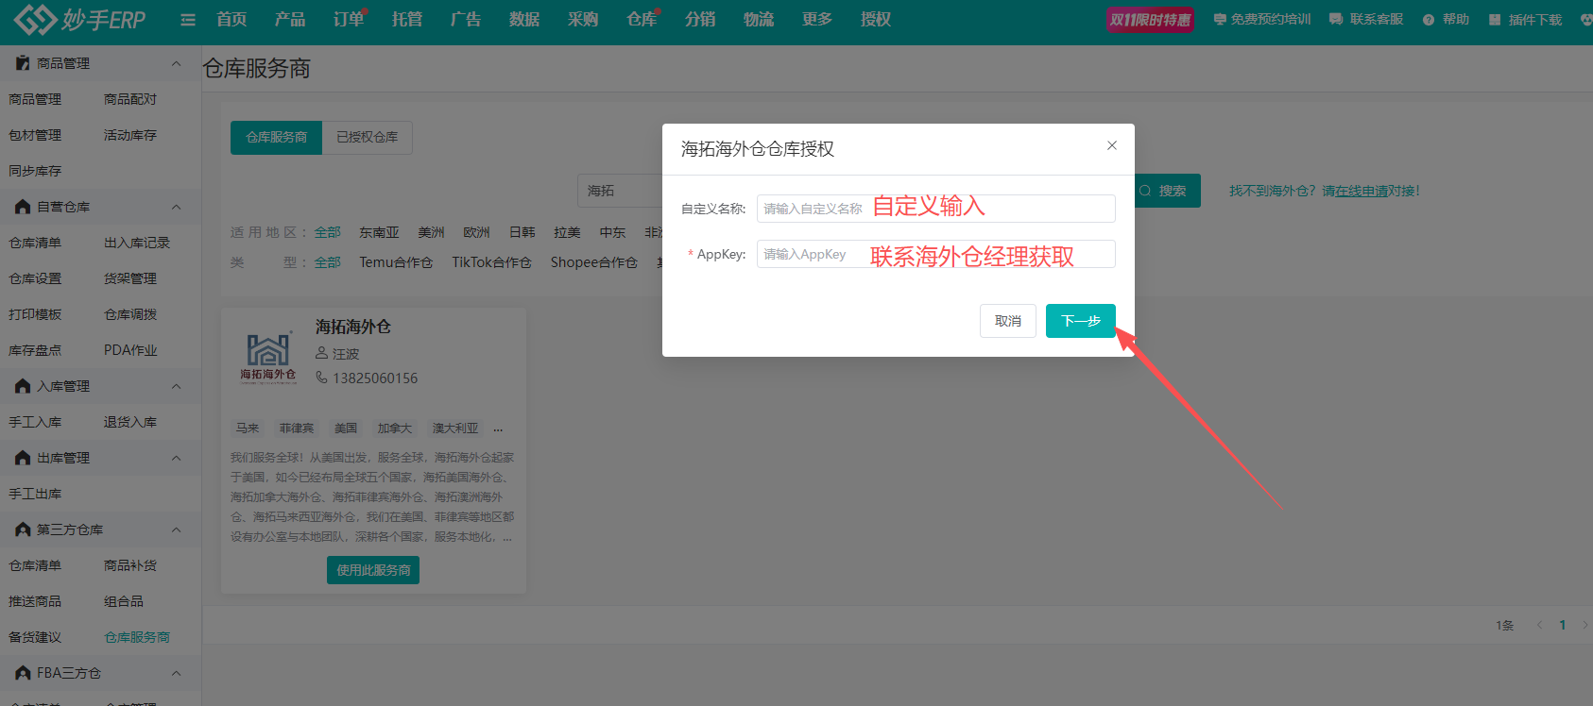Click the previous page arrow in pagination

[x=1539, y=625]
